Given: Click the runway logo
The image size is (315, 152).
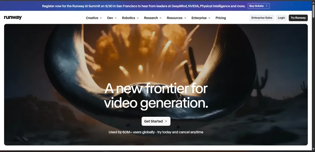Looking at the screenshot, I should pos(13,18).
